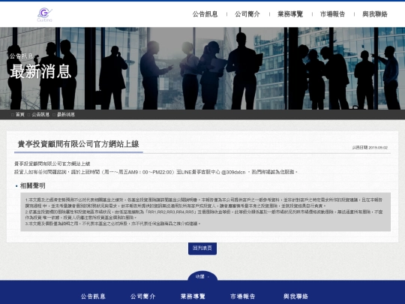Click 公告訊息 breadcrumb link
Screen dimensions: 405x304
pos(40,115)
